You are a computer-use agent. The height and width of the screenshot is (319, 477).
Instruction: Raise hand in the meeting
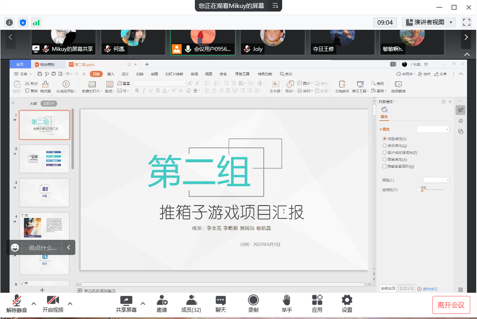287,301
